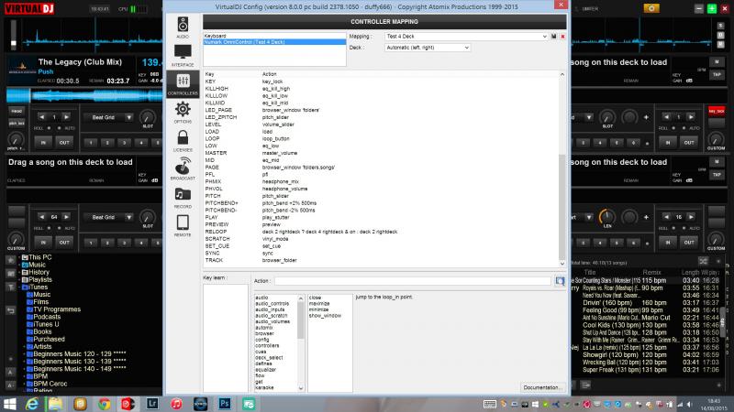Image resolution: width=734 pixels, height=412 pixels.
Task: Select Keyboard in the device list
Action: [x=274, y=36]
